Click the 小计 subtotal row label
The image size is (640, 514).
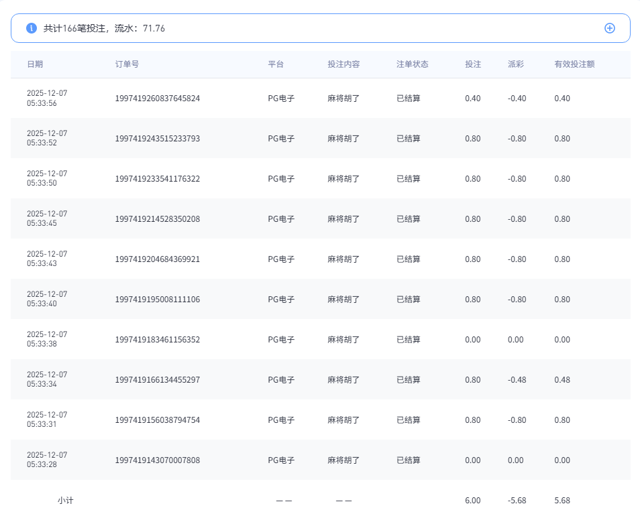click(x=65, y=501)
